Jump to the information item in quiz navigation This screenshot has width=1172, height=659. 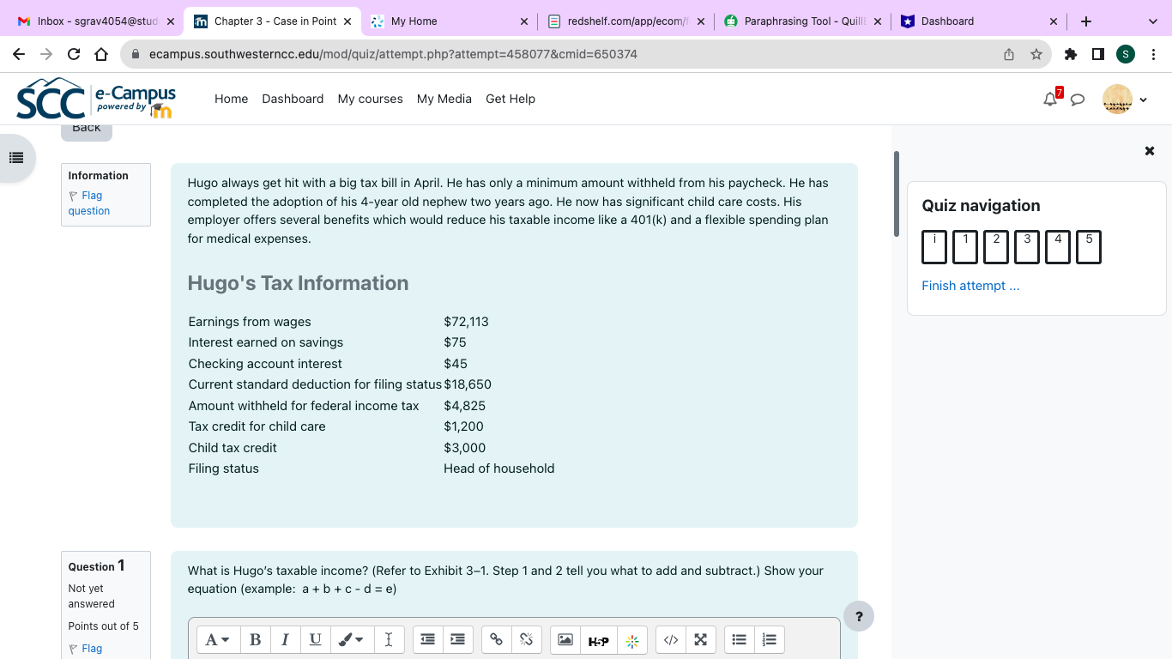click(x=934, y=247)
